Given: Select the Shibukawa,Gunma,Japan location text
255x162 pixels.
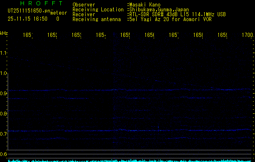Looking at the screenshot, I should pos(158,9).
